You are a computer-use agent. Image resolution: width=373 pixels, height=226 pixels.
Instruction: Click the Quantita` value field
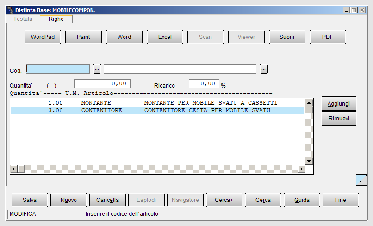click(102, 84)
